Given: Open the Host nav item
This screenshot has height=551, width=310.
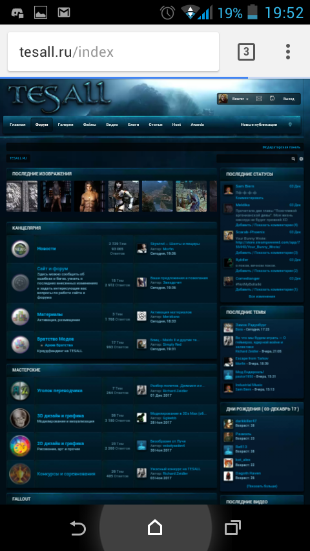Looking at the screenshot, I should point(176,125).
